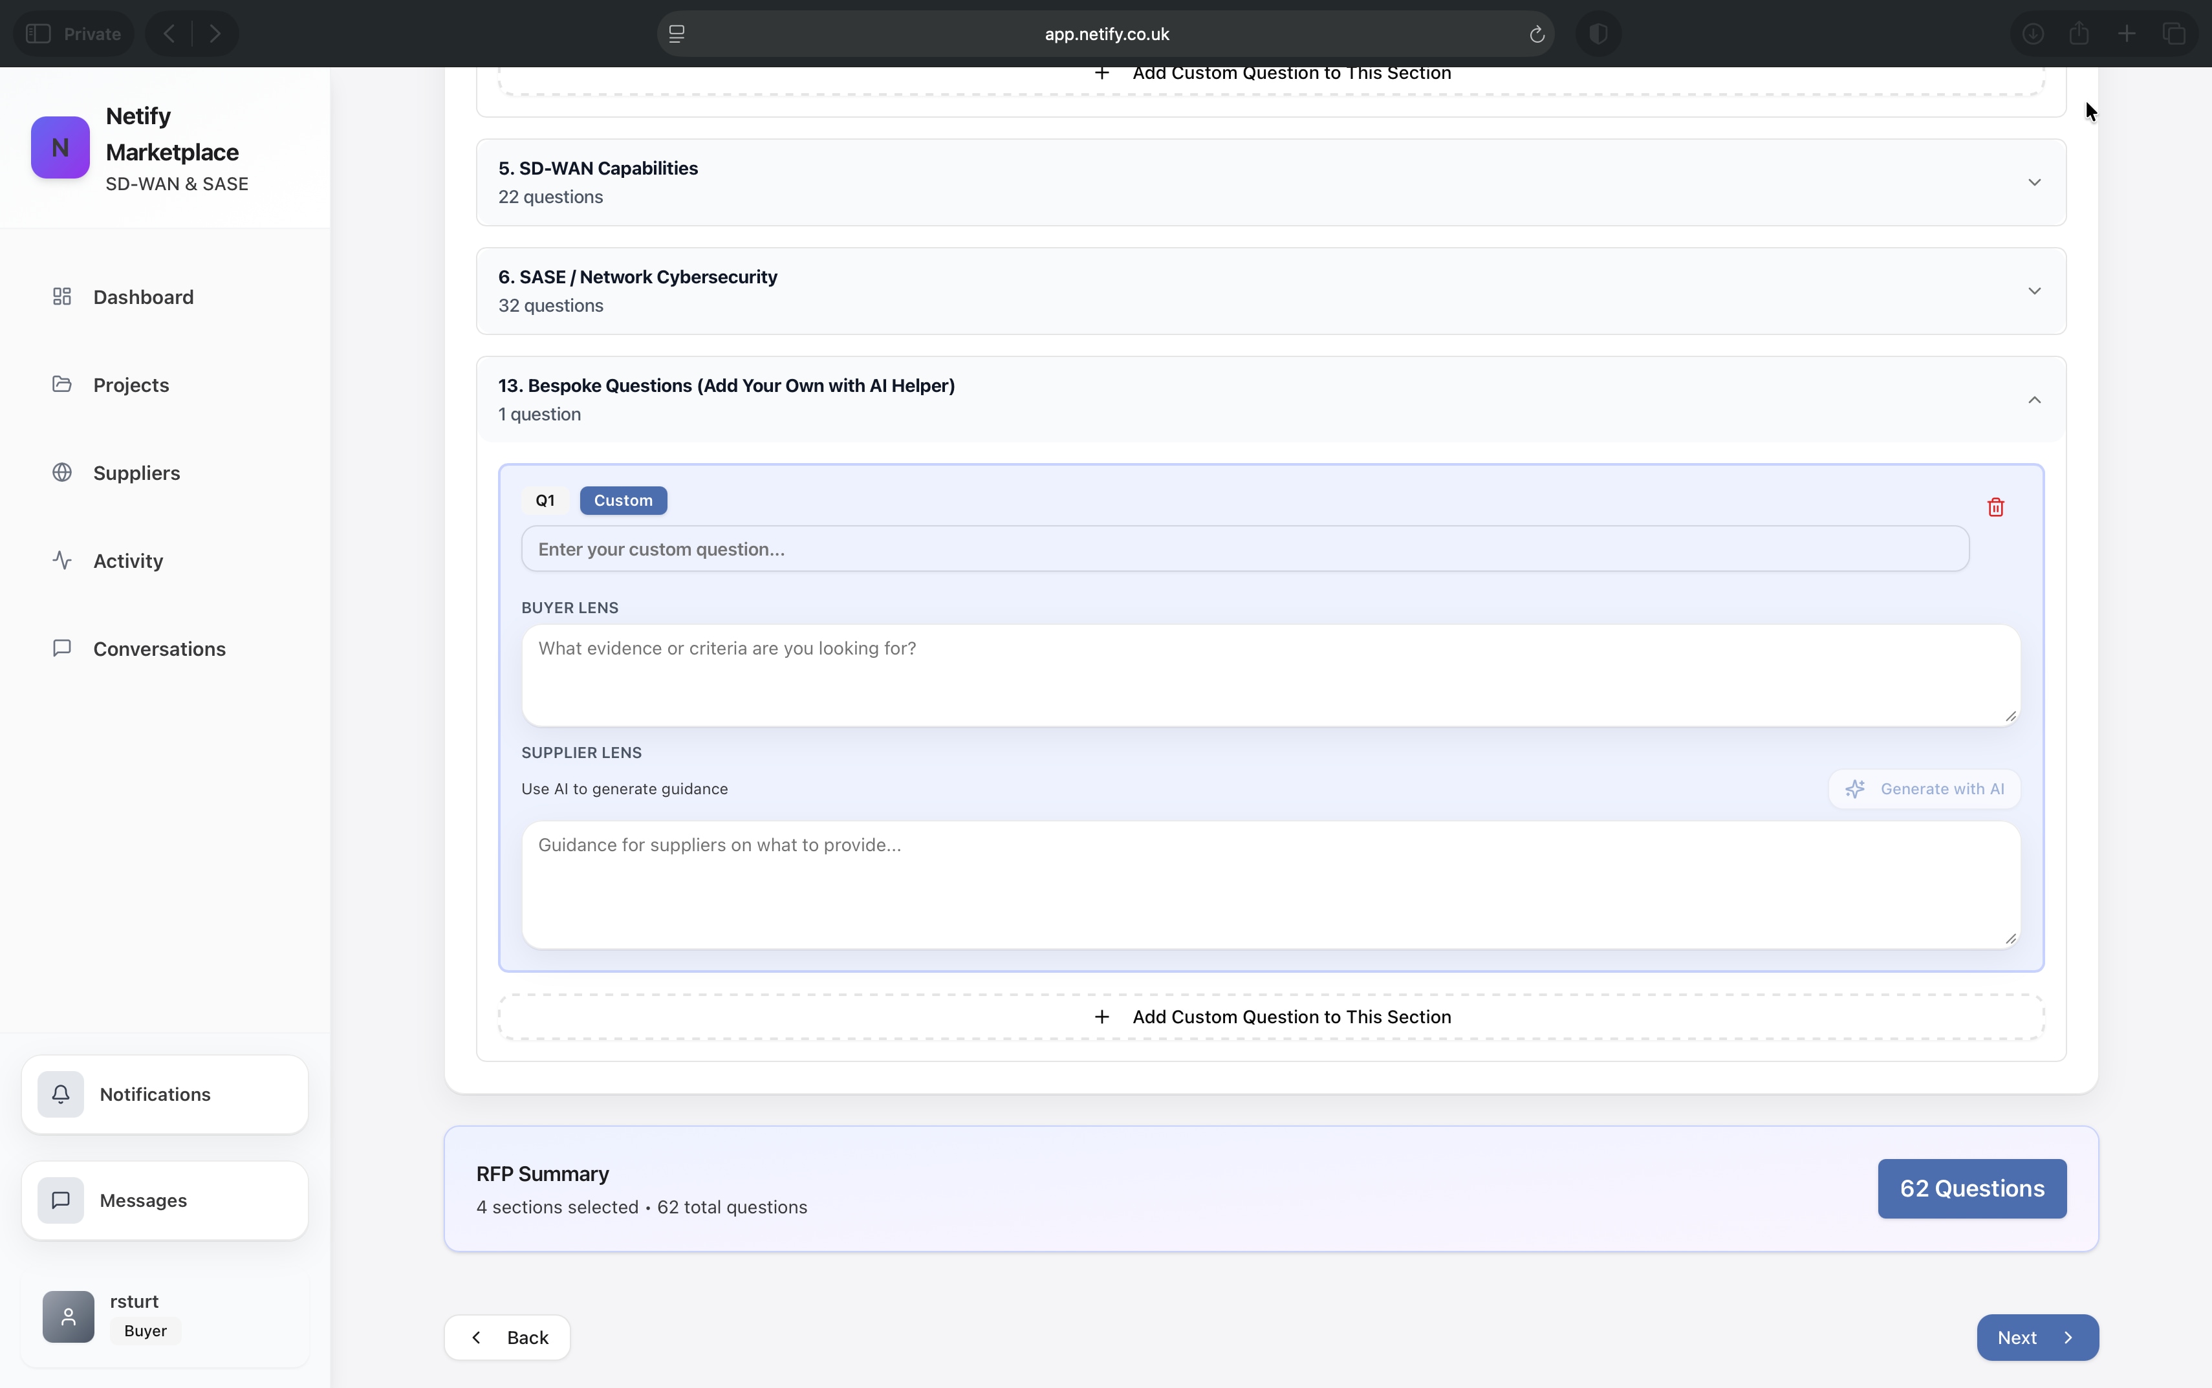The width and height of the screenshot is (2212, 1388).
Task: Reload the Netify page
Action: (1535, 34)
